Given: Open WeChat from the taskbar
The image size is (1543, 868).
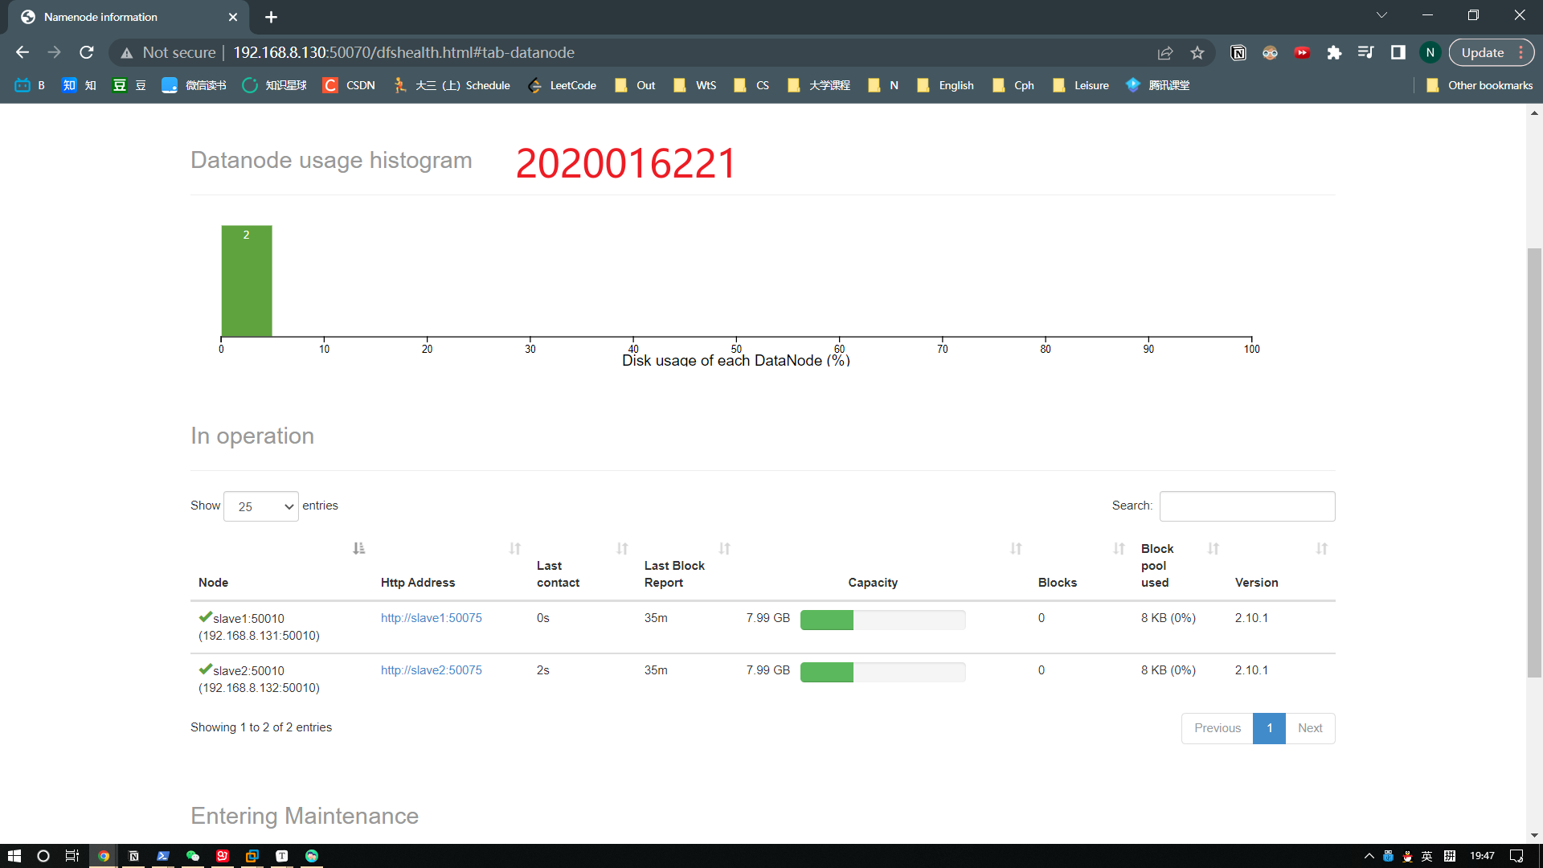Looking at the screenshot, I should point(193,856).
